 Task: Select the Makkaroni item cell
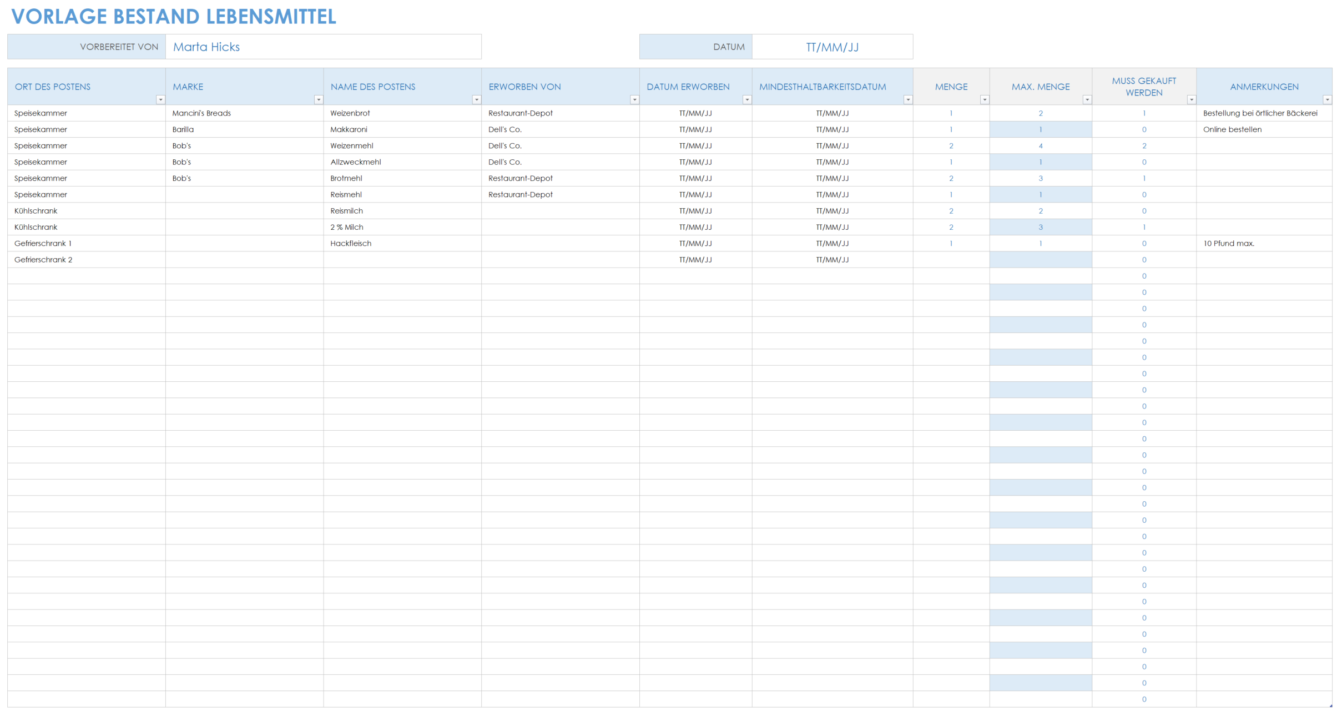pos(402,129)
